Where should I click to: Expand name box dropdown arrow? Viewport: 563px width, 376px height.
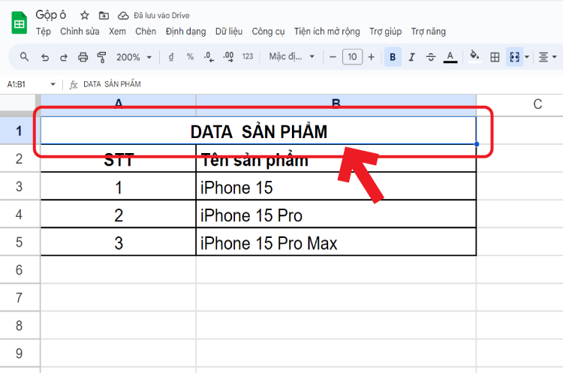[x=53, y=84]
